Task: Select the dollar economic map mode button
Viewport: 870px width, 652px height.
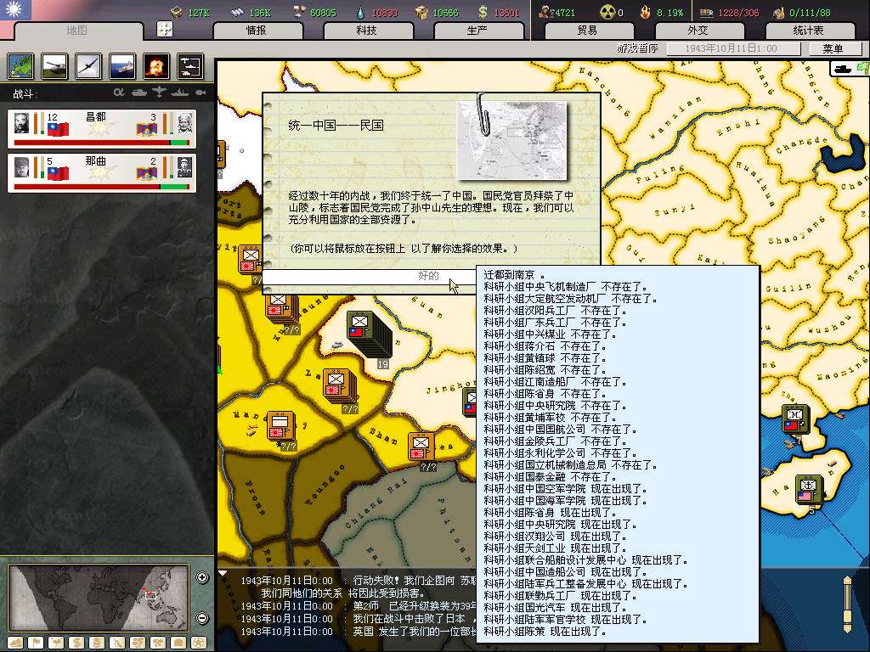Action: click(76, 644)
